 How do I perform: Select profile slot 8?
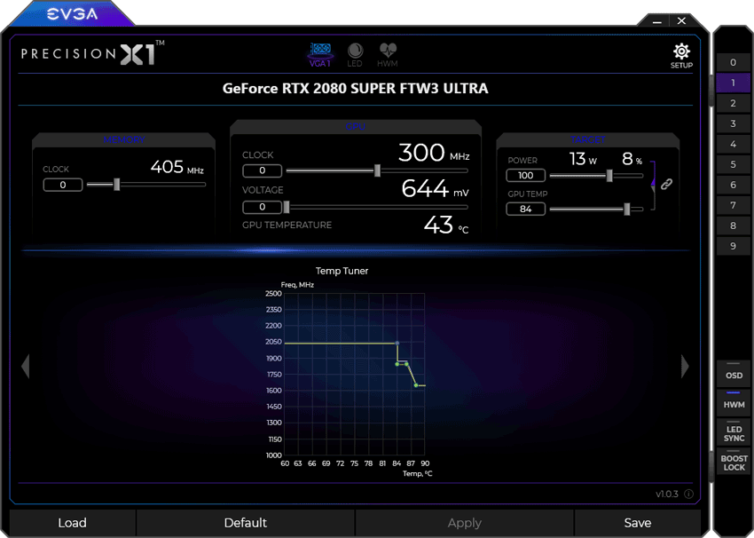(x=733, y=225)
